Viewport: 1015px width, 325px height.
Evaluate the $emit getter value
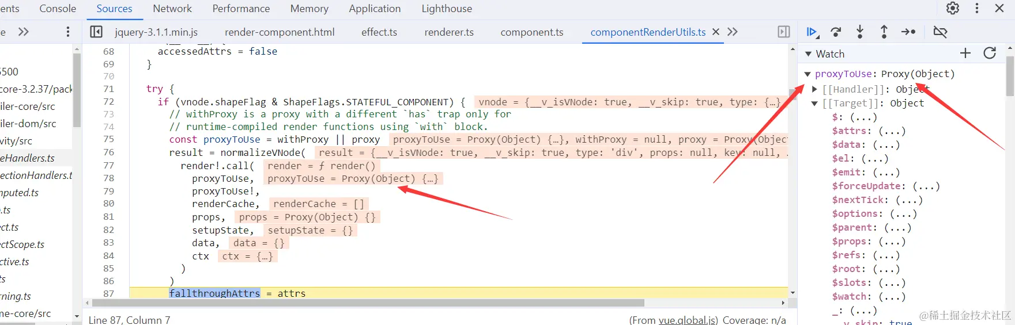tap(886, 173)
